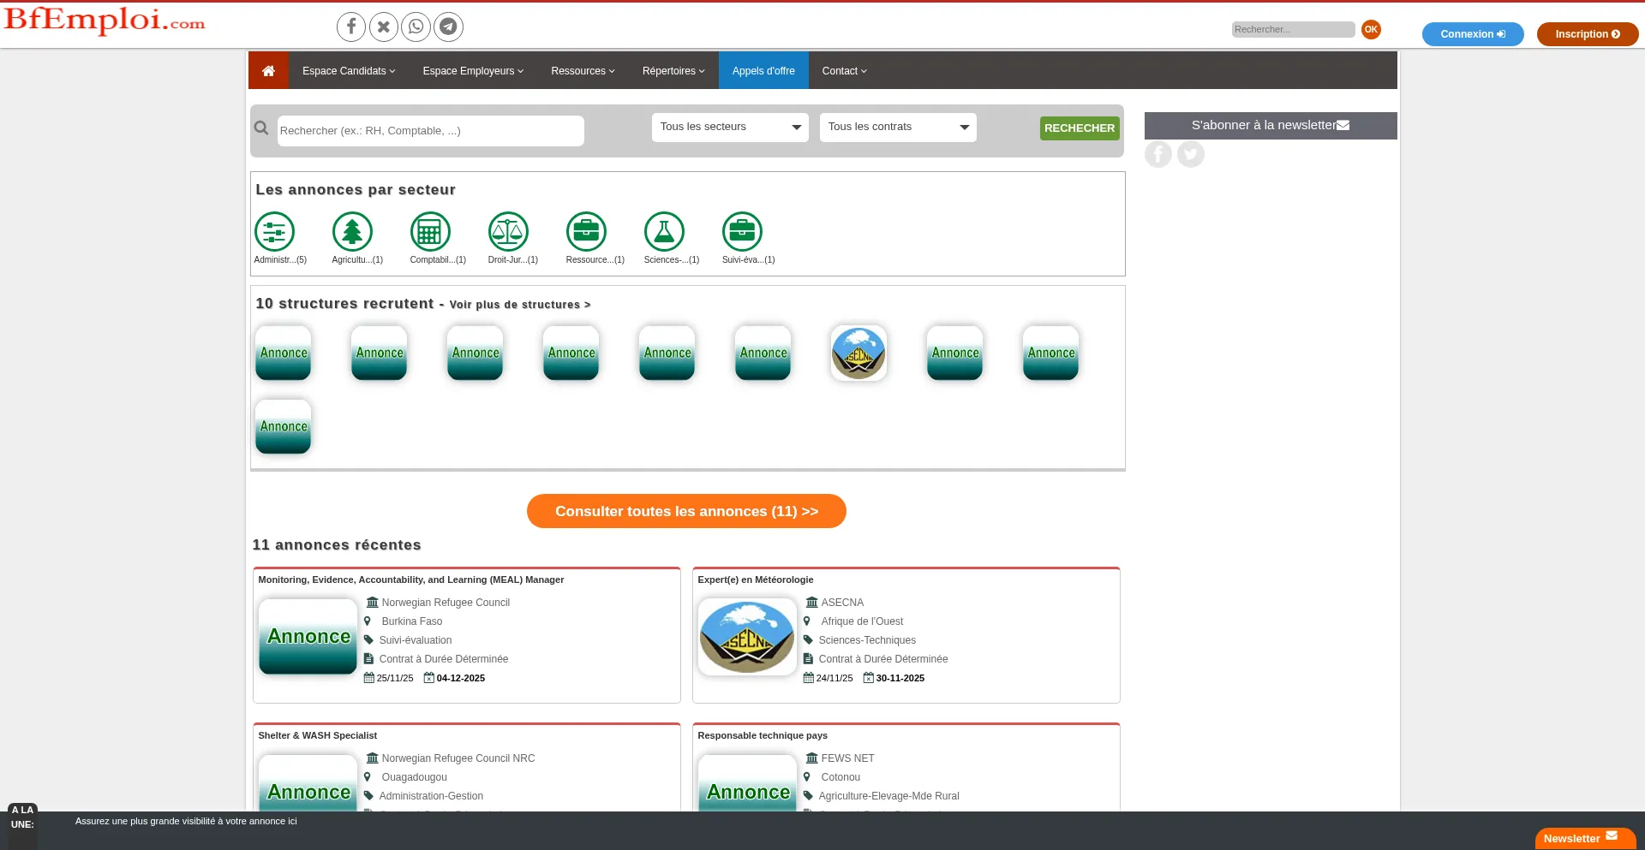
Task: Expand the 'Tous les secteurs' dropdown
Action: [x=730, y=128]
